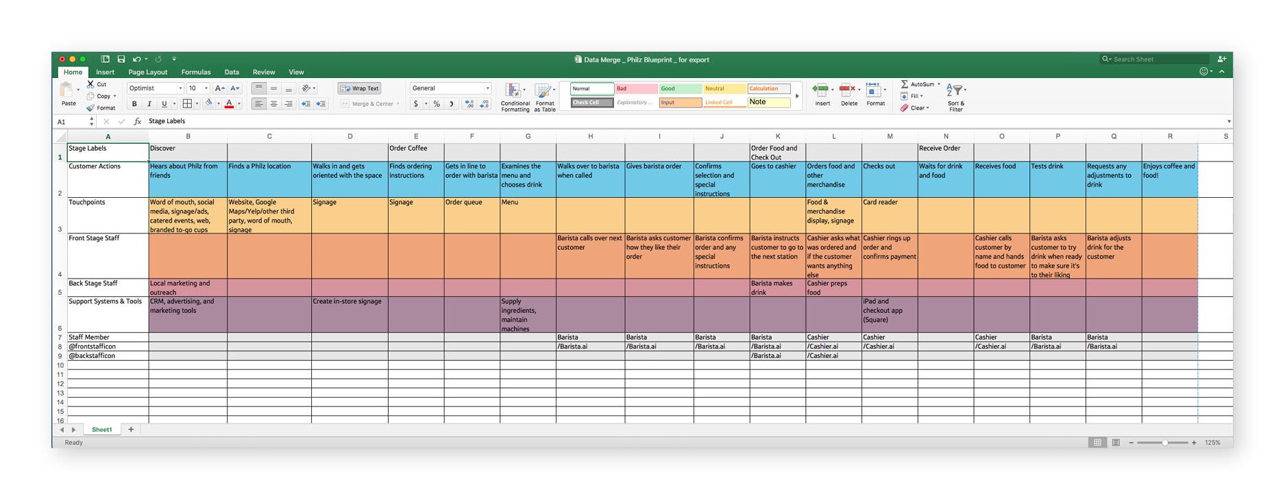Toggle Underline formatting
Screen dimensions: 1285x499
point(164,104)
